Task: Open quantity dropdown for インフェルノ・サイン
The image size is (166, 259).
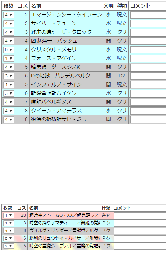Action: [9, 85]
